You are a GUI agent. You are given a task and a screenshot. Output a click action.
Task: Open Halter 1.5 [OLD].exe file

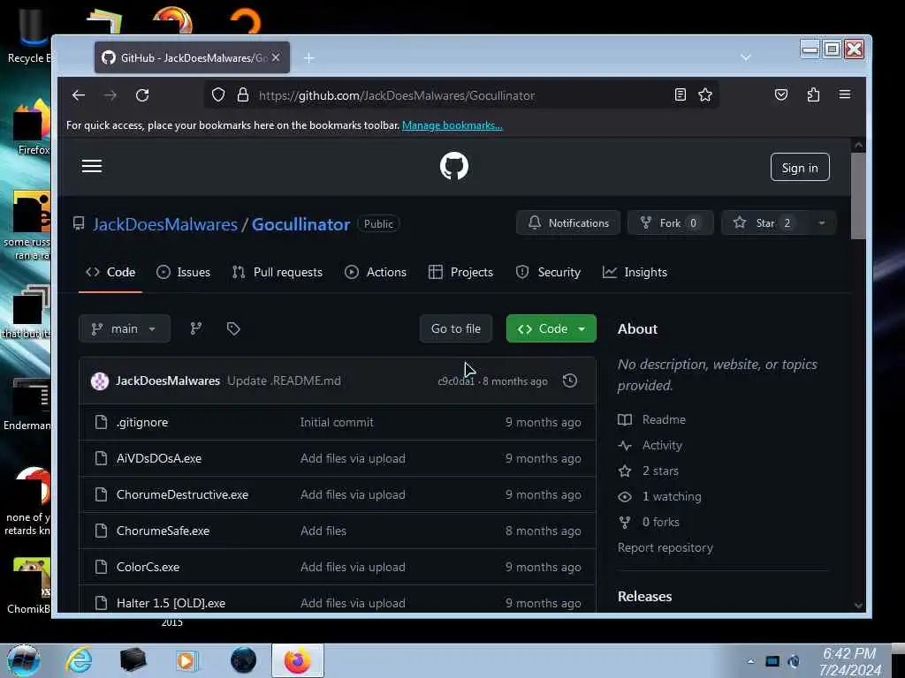(171, 603)
